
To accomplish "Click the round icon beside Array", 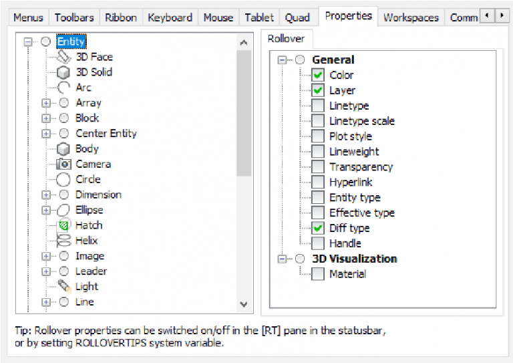I will tap(64, 103).
